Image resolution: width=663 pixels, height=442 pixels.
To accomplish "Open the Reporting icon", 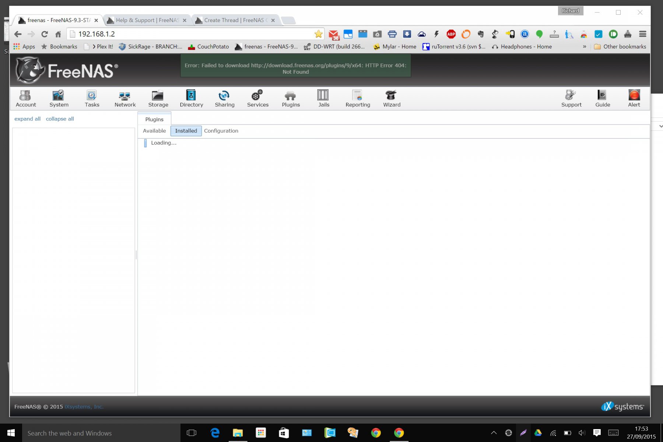I will coord(358,99).
